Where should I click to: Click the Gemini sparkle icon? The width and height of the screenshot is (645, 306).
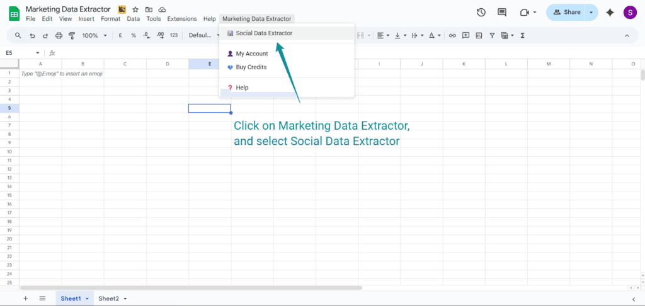(x=610, y=13)
